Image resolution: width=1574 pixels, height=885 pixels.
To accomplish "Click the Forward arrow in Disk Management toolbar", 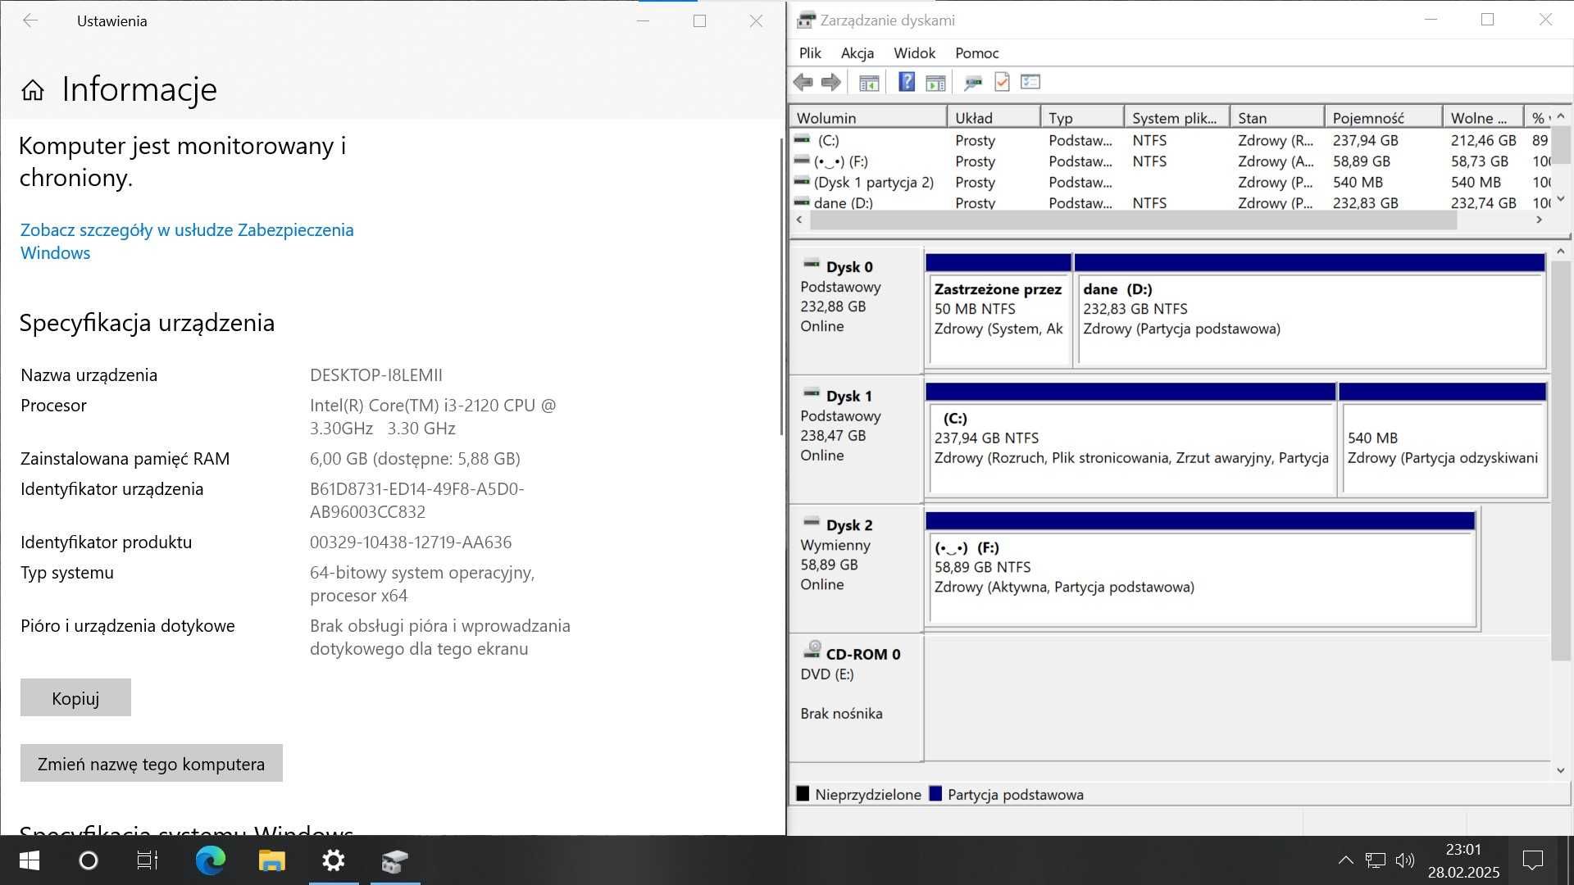I will pos(831,82).
